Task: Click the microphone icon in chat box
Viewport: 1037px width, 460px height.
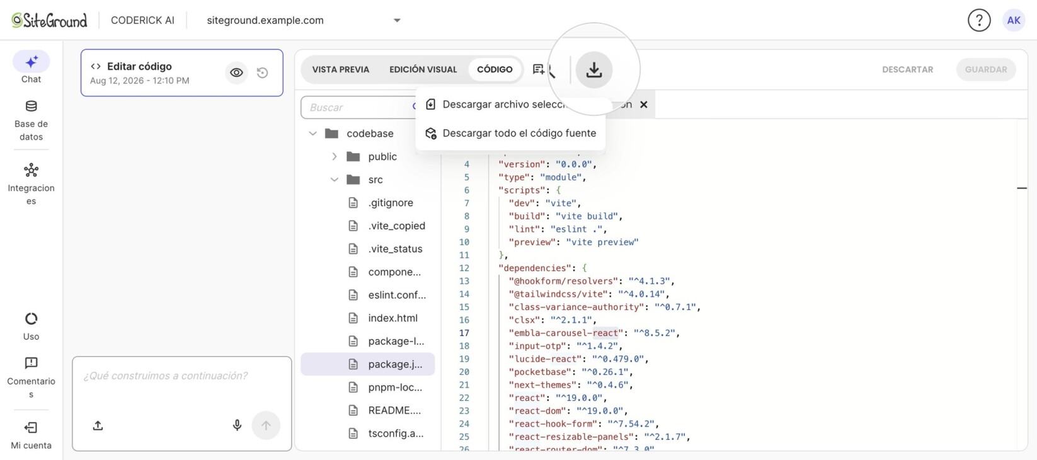Action: pos(237,426)
